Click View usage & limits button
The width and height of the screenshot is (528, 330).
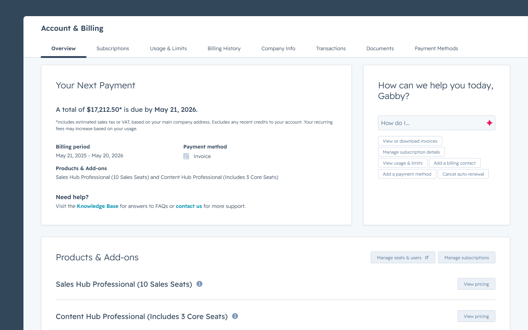click(x=403, y=163)
